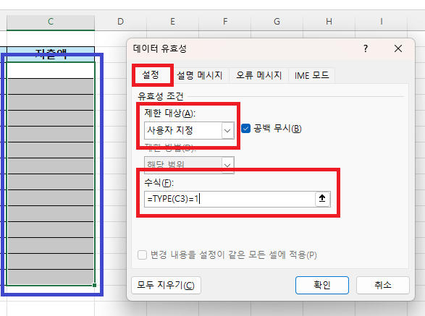This screenshot has width=425, height=316.
Task: Cancel with the 취소 button
Action: [383, 285]
